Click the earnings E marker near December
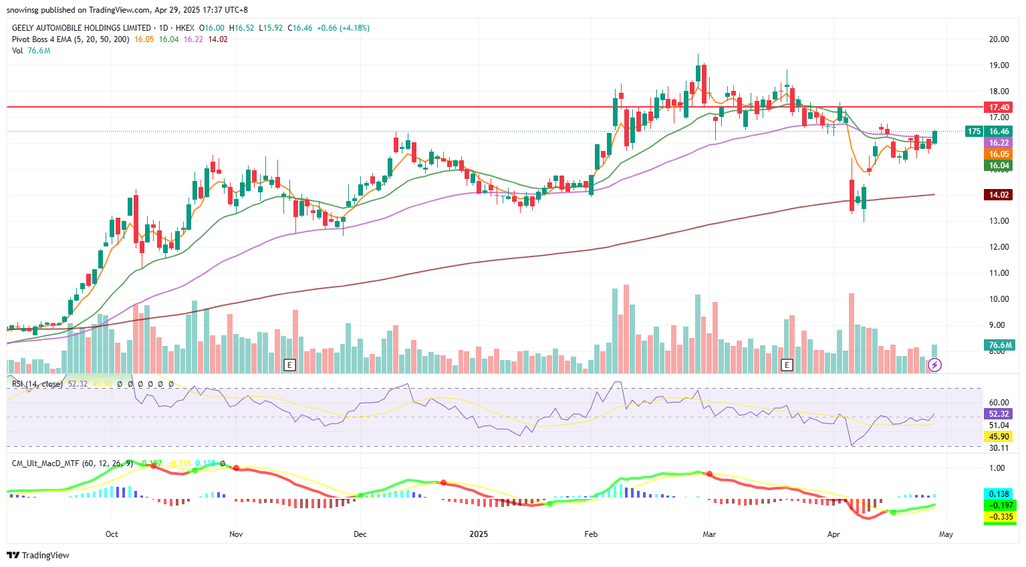 289,365
